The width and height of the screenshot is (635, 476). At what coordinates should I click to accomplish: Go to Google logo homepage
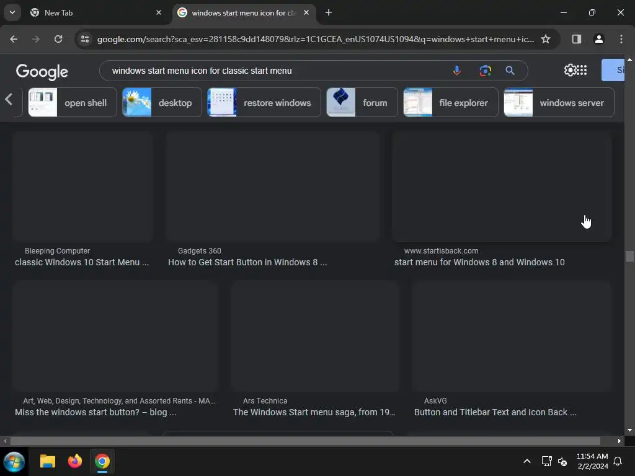pos(42,72)
